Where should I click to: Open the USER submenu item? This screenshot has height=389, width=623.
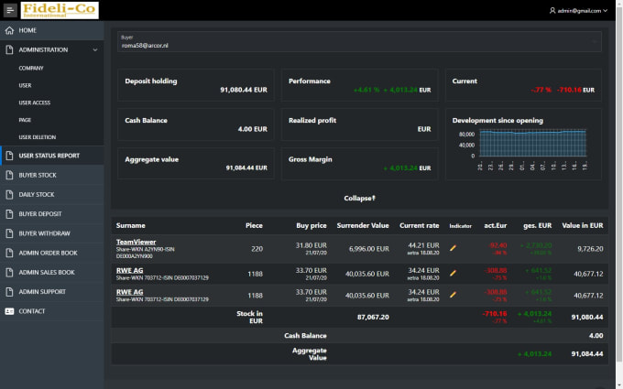(25, 85)
